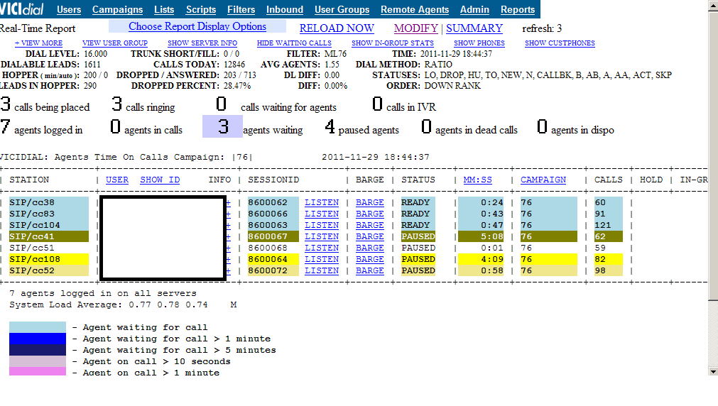Click LISTEN for session 8600062
The height and width of the screenshot is (406, 718).
(322, 202)
